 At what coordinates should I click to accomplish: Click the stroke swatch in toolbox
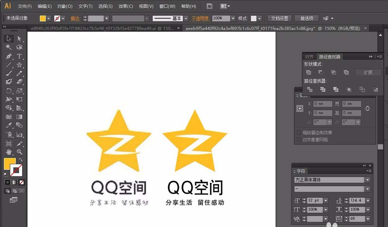(x=16, y=170)
